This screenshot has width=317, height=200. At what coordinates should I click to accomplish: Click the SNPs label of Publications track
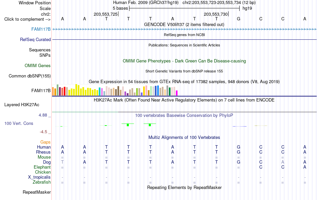pyautogui.click(x=45, y=55)
